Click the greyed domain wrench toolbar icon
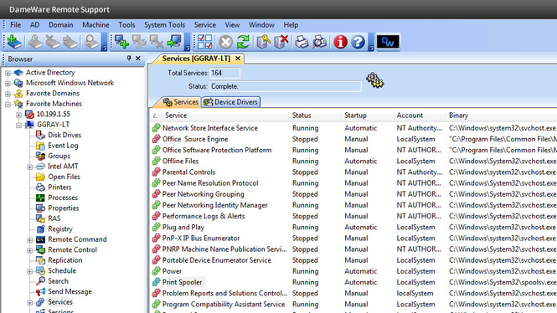Viewport: 557px width, 313px height. (x=35, y=42)
